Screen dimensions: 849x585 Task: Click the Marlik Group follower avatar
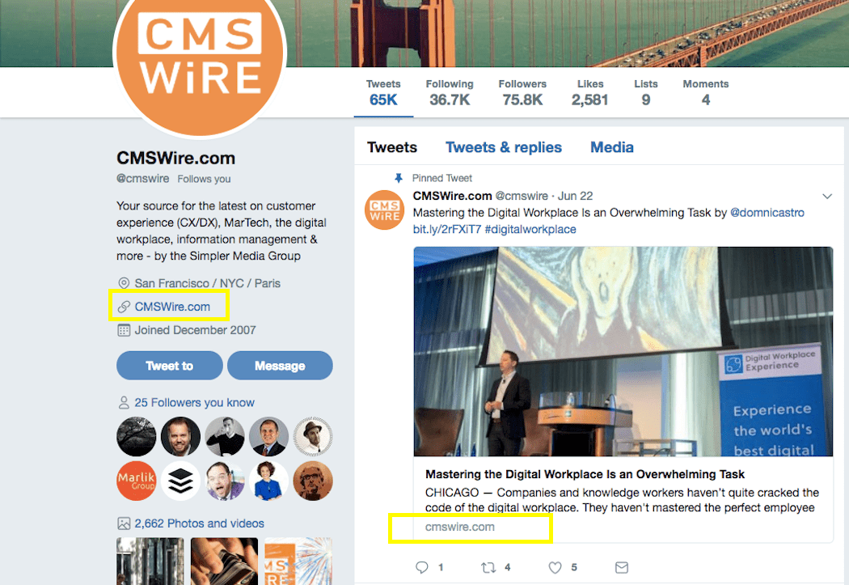(x=137, y=481)
